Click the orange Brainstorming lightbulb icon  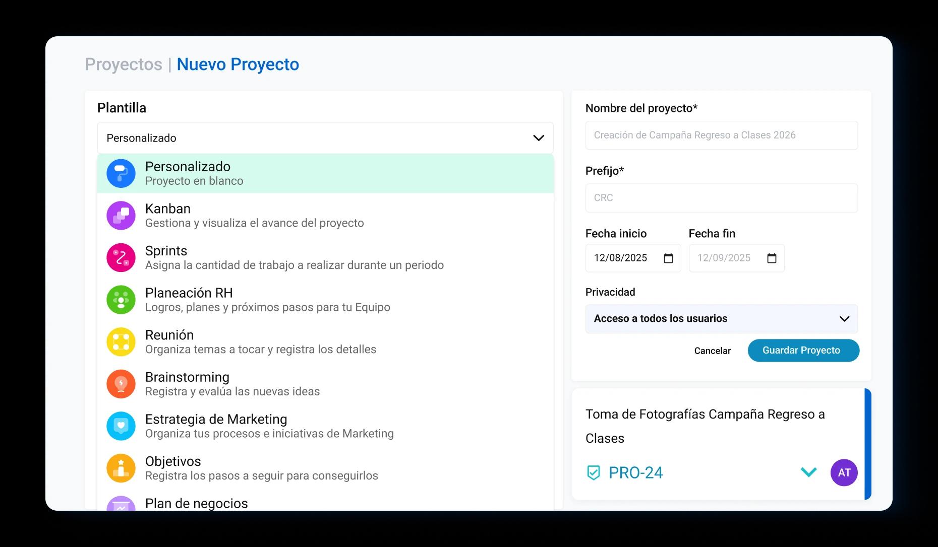121,384
